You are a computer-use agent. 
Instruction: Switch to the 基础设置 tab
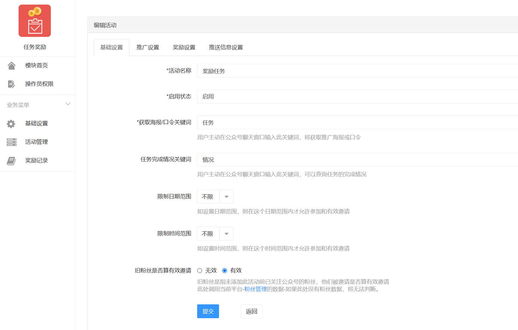[x=112, y=48]
